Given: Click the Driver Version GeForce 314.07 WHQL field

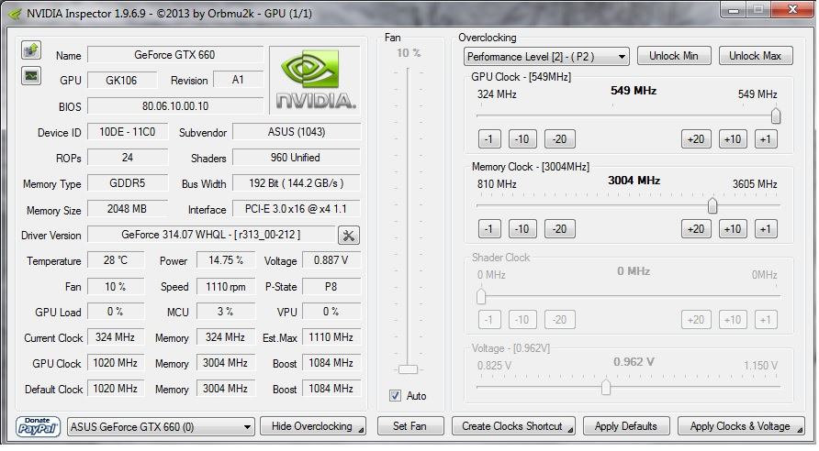Looking at the screenshot, I should [x=211, y=235].
